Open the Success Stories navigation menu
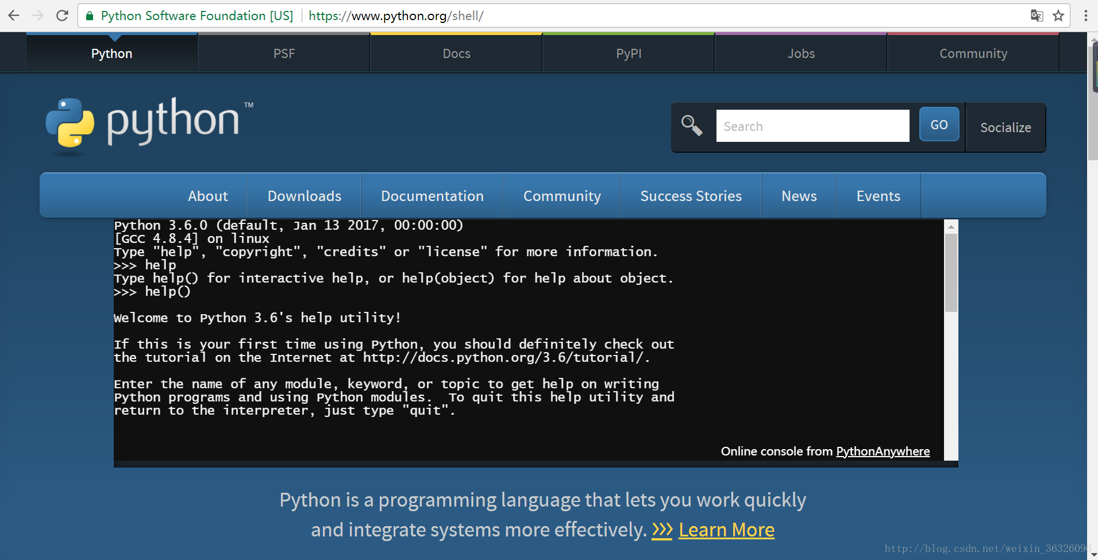This screenshot has width=1098, height=560. (691, 196)
